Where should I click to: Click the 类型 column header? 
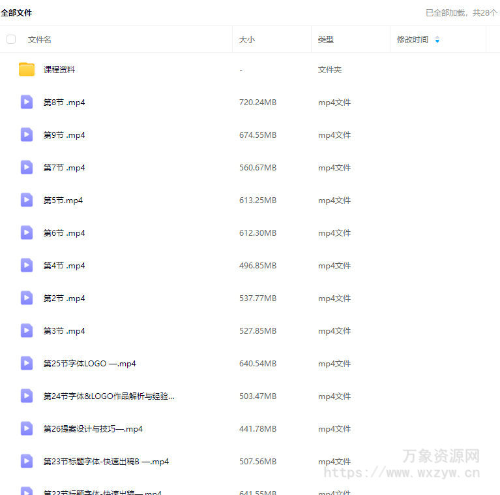(x=326, y=40)
